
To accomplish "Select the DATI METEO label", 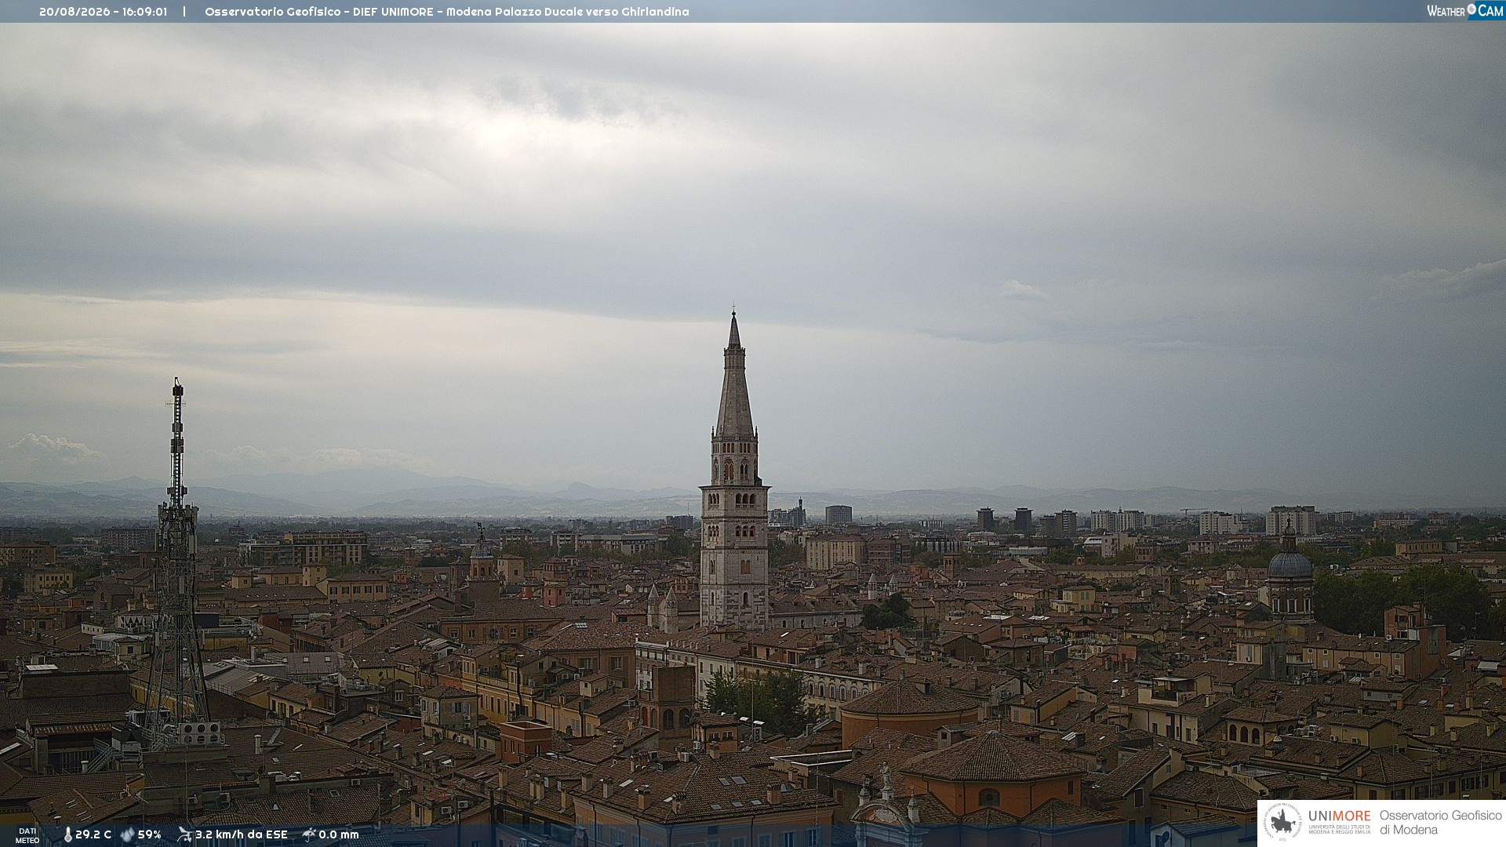I will click(27, 835).
